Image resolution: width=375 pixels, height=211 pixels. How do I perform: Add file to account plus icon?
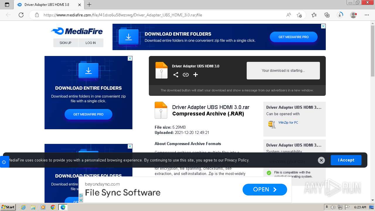click(x=195, y=75)
